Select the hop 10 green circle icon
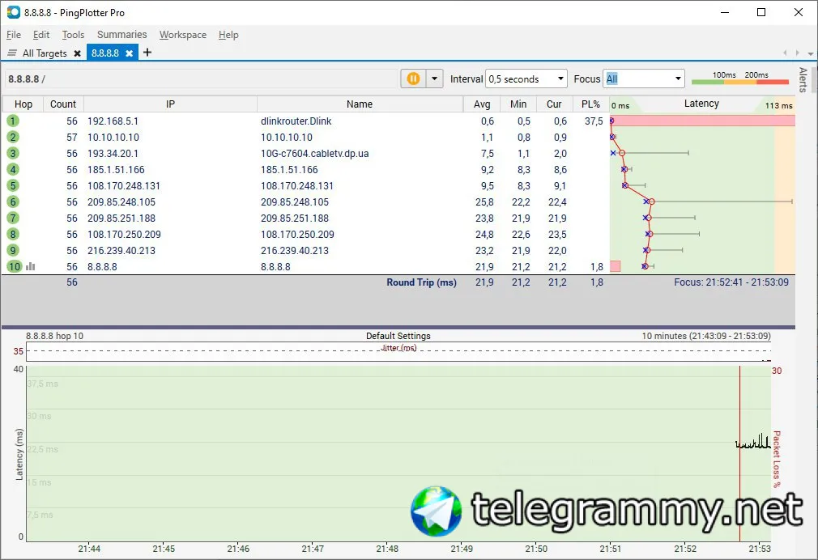The image size is (818, 560). 14,266
